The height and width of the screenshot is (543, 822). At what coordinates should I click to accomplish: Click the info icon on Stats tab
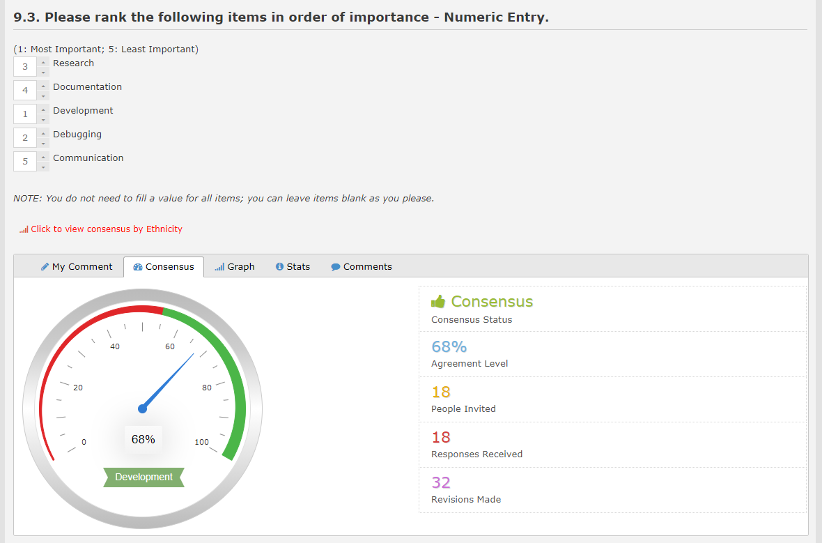pyautogui.click(x=280, y=267)
